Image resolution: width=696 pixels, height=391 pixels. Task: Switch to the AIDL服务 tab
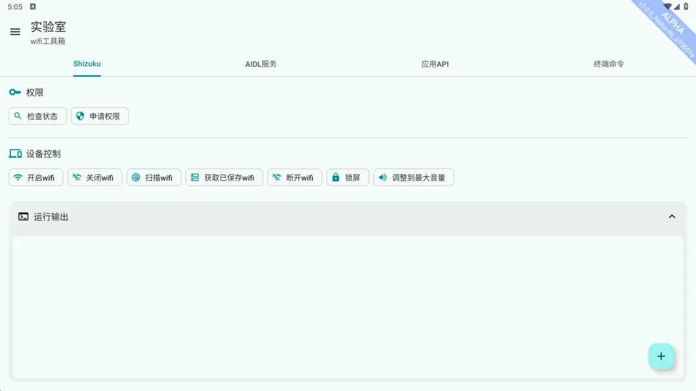261,64
